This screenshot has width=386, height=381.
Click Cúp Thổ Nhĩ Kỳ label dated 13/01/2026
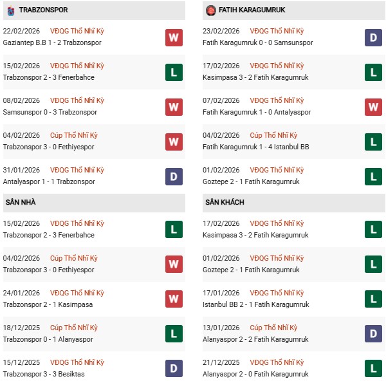tap(274, 328)
